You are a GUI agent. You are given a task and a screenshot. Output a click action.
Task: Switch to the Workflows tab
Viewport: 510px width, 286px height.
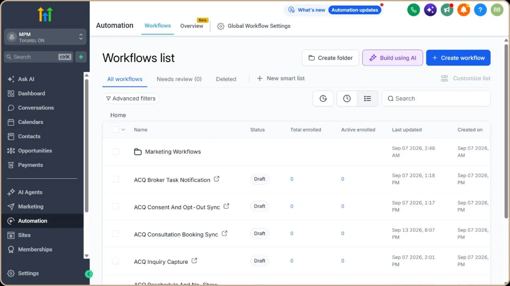click(157, 26)
